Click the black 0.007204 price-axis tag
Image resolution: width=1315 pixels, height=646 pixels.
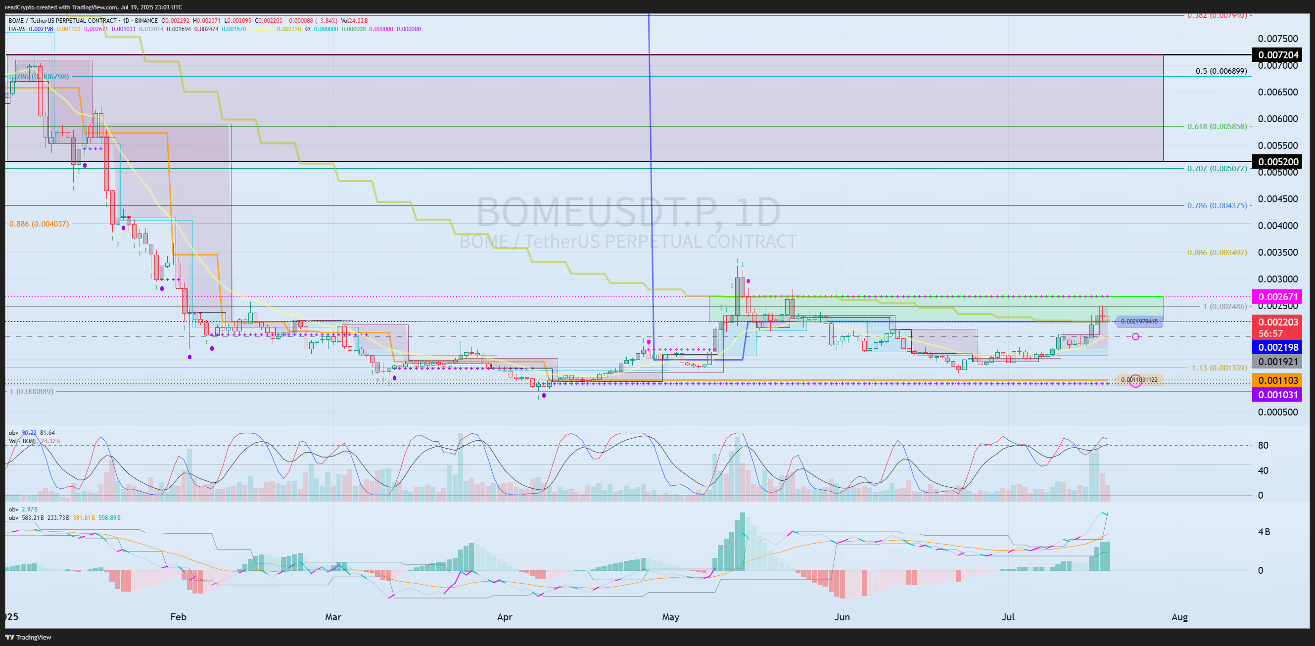pyautogui.click(x=1277, y=54)
